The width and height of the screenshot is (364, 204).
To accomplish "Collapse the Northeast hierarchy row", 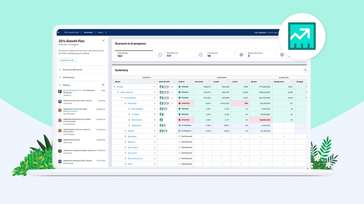I will click(x=125, y=103).
